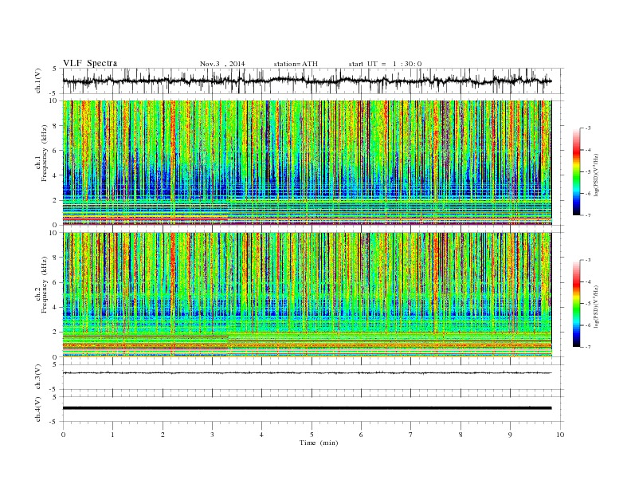Click inside the ch.2 spectrogram panel
Screen dimensions: 631x488
[x=307, y=295]
